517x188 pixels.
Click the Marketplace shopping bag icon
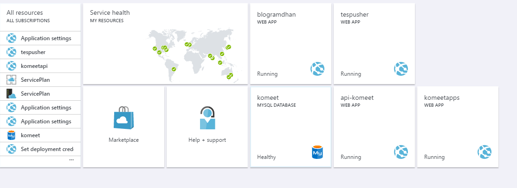click(123, 117)
